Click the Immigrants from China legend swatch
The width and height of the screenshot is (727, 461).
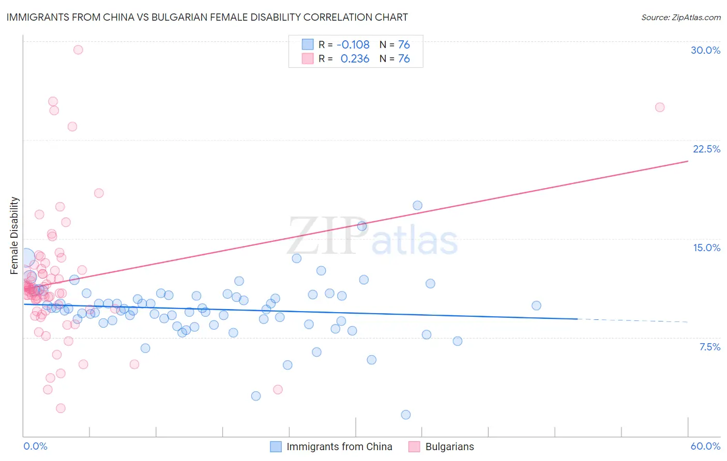pos(276,447)
